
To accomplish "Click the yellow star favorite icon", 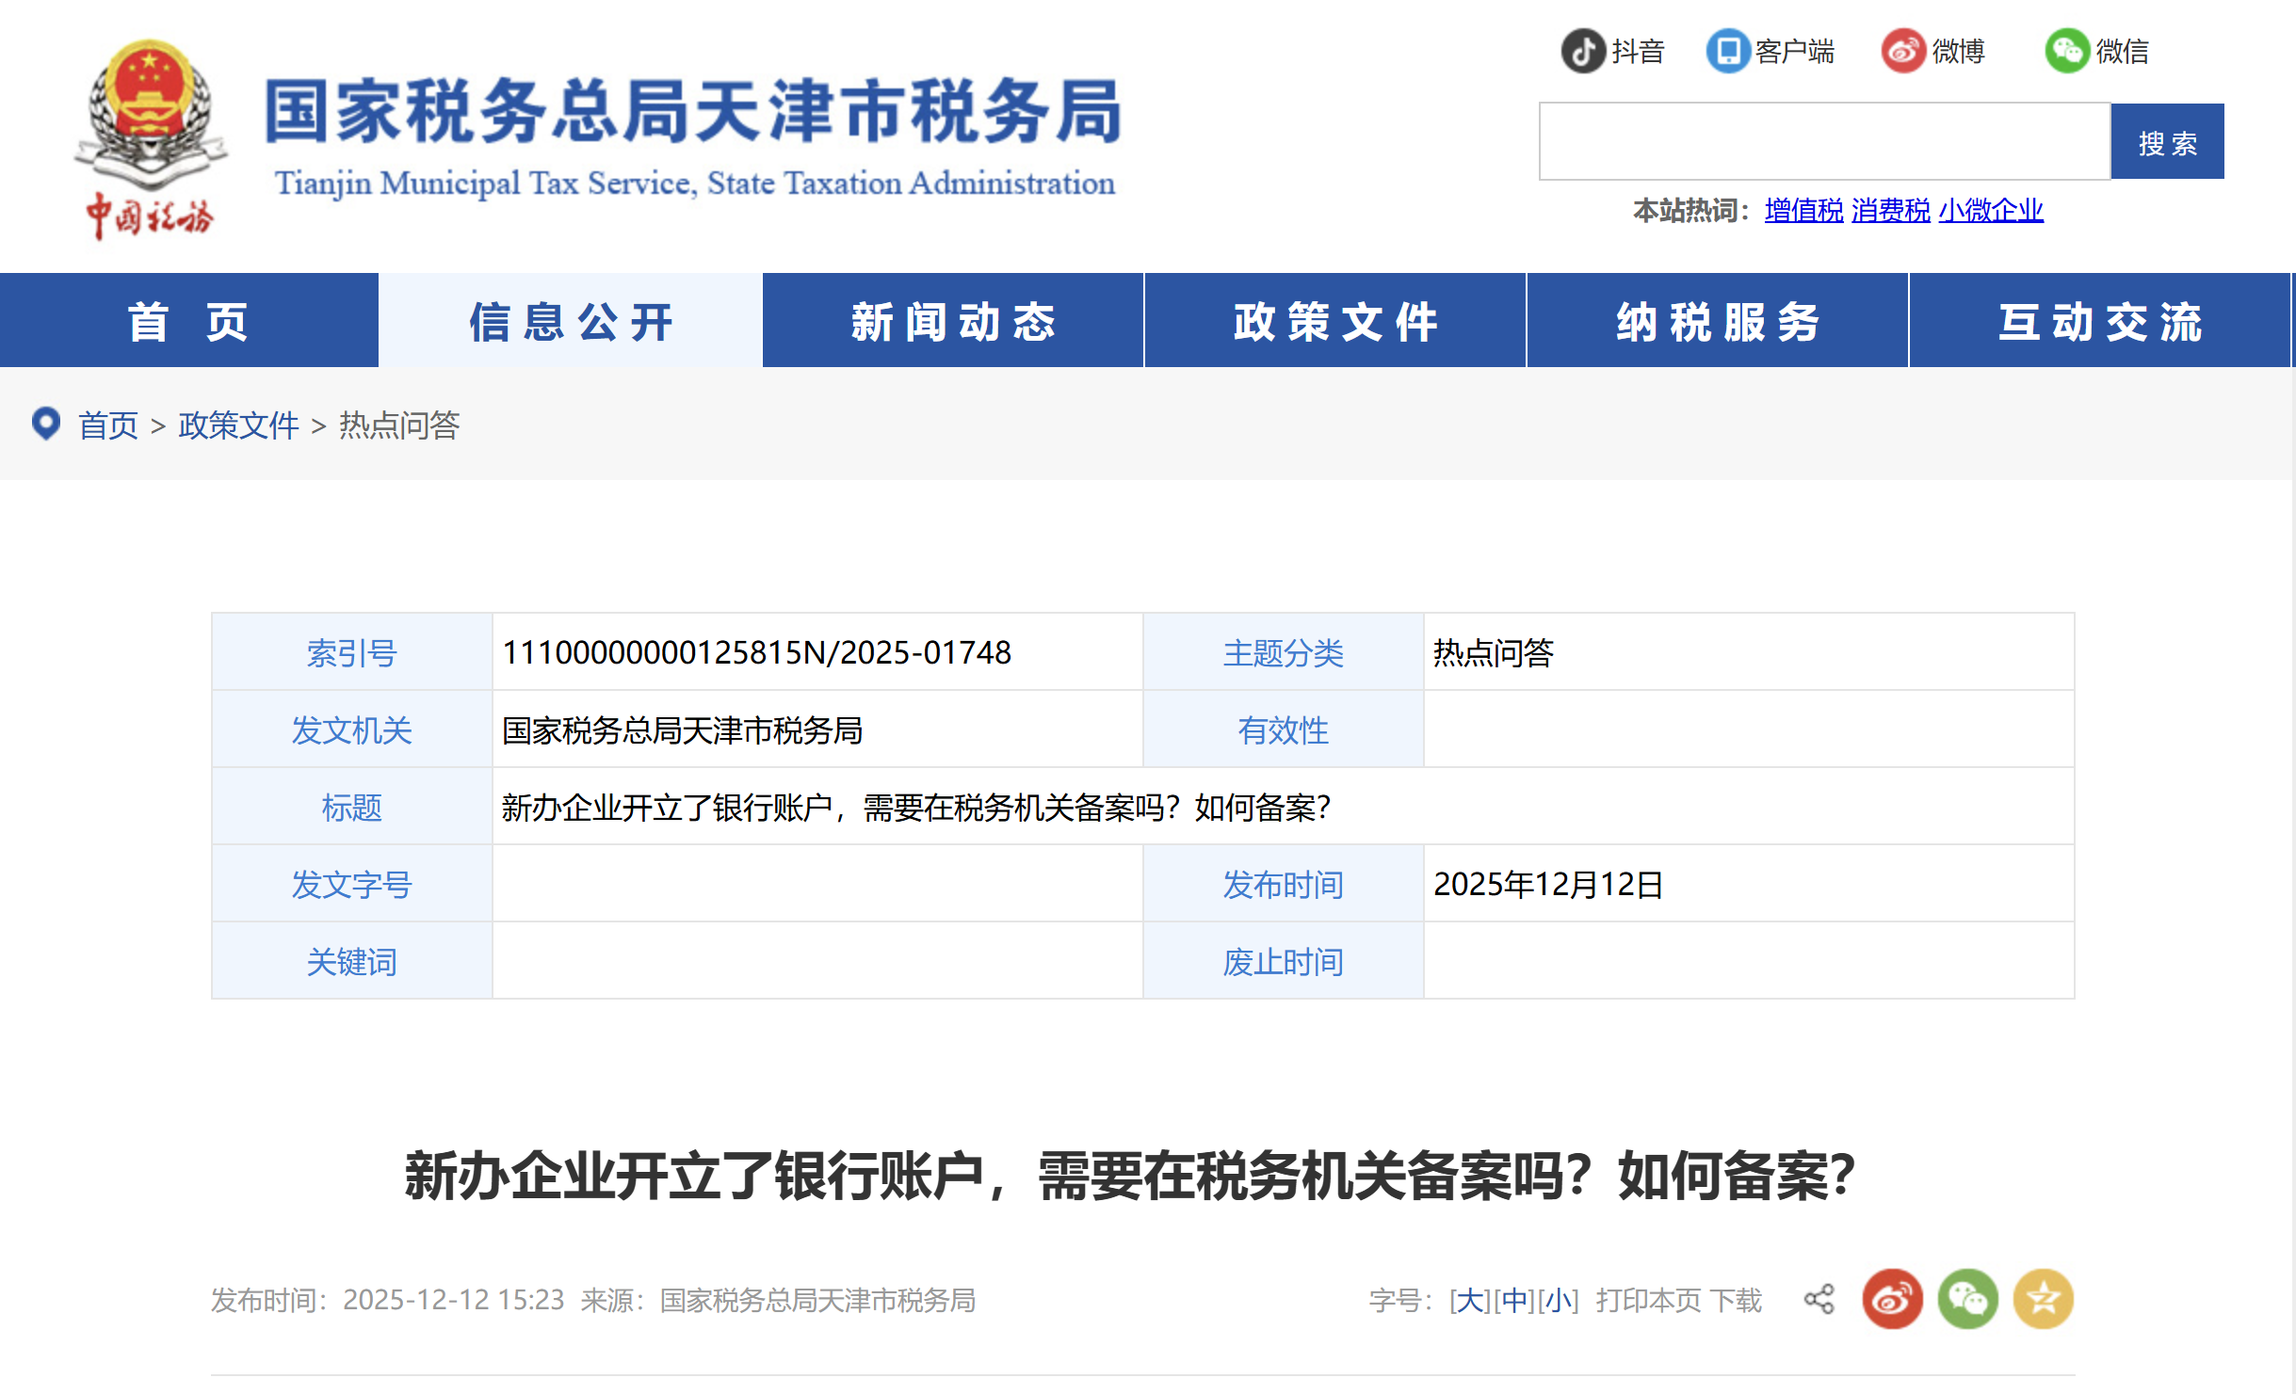I will [2042, 1298].
